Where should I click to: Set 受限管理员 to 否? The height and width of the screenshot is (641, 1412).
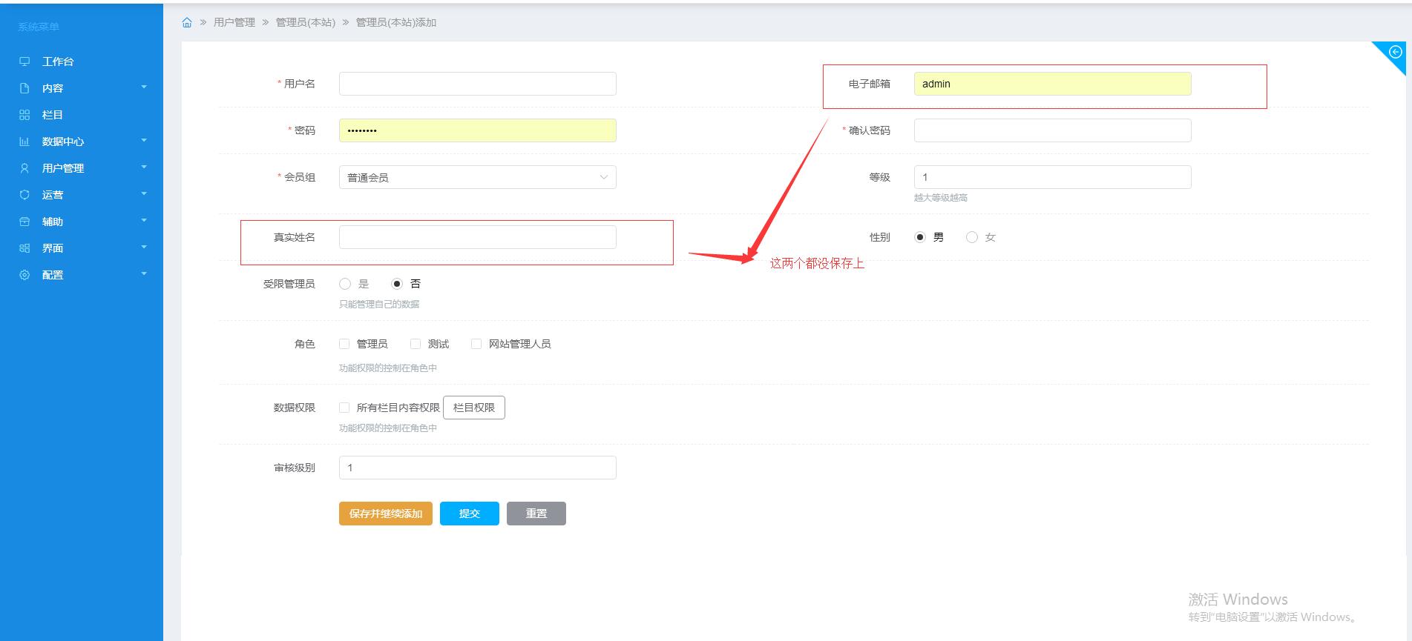point(397,284)
